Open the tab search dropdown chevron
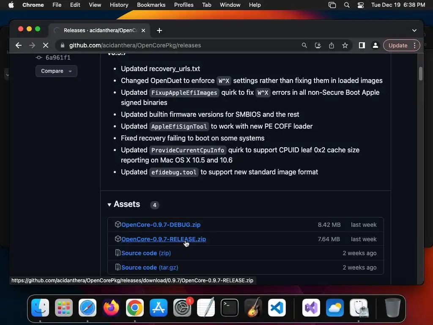This screenshot has height=325, width=433. (x=414, y=30)
